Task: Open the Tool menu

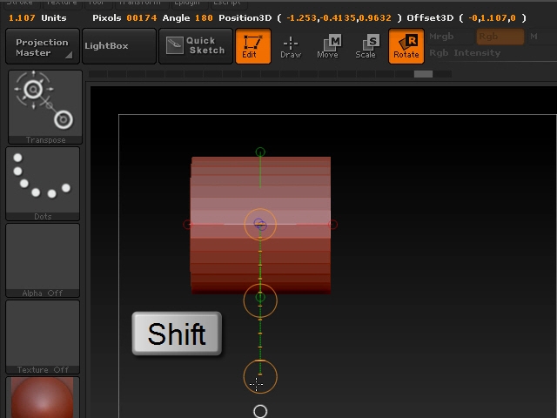Action: 97,3
